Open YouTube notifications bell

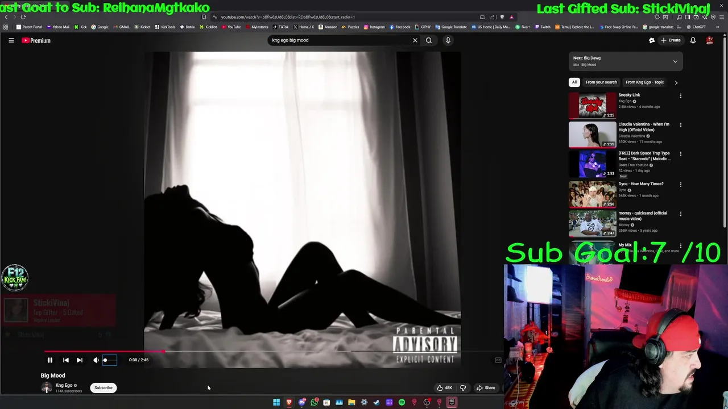coord(693,40)
